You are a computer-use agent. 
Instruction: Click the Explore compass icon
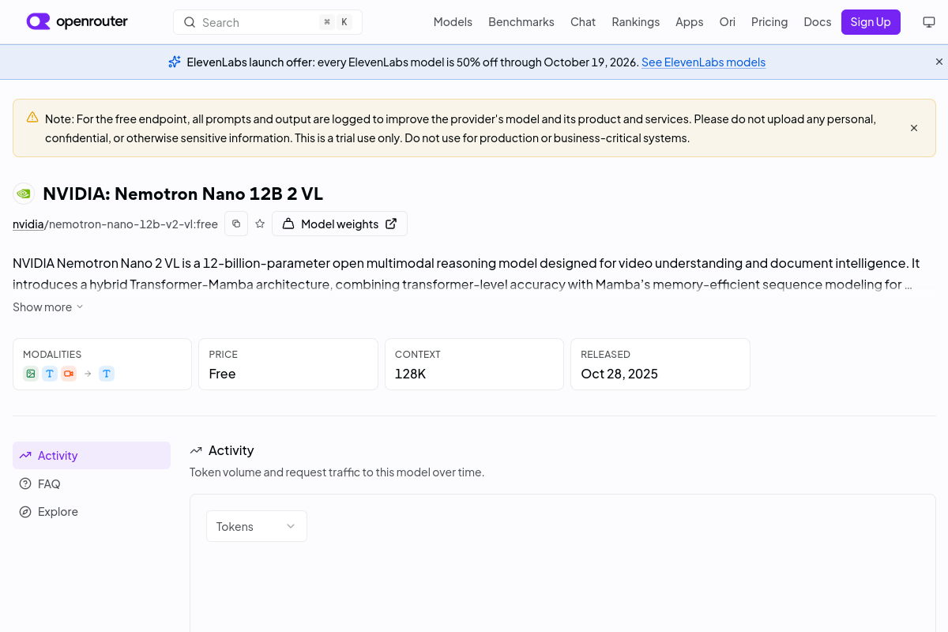[x=25, y=512]
